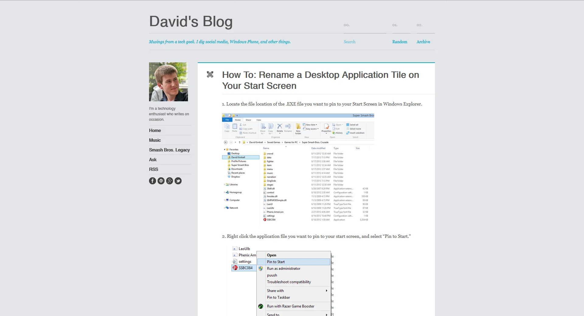Screen dimensions: 584x316
Task: Open David's Facebook profile icon
Action: coord(152,181)
